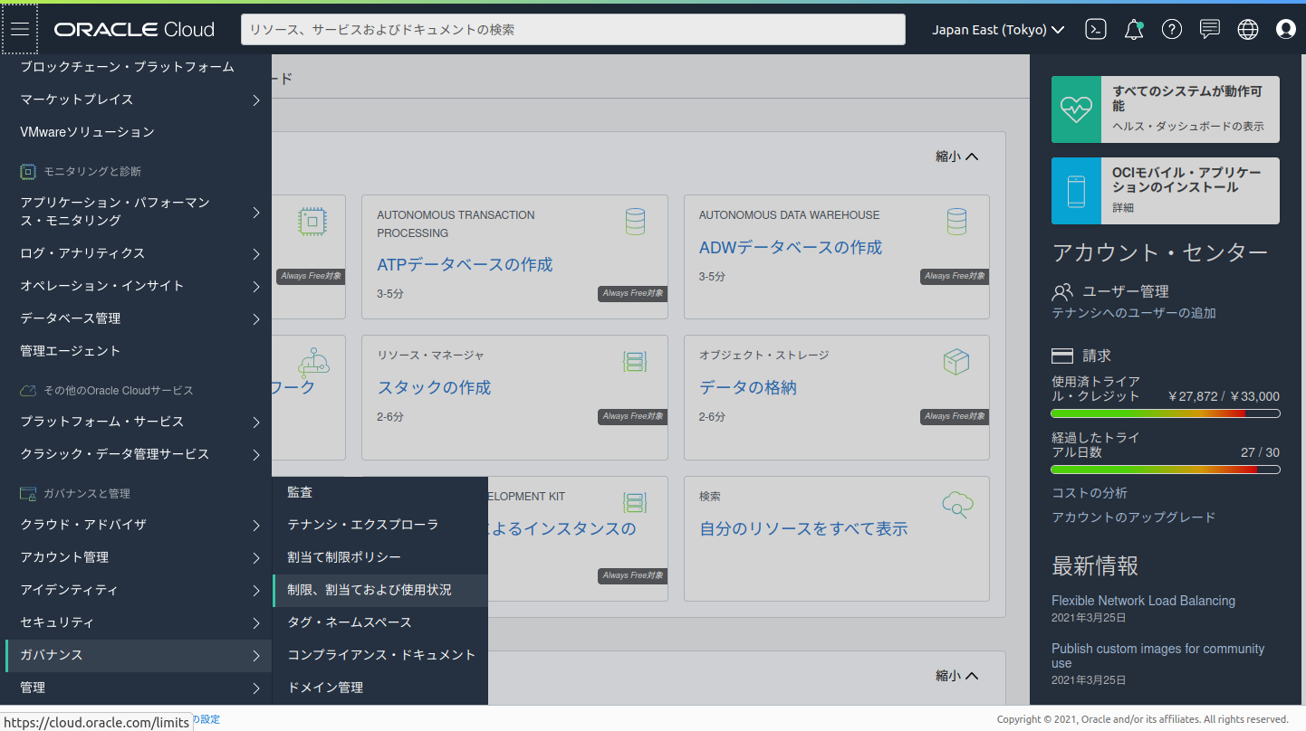Open the announcements bell icon
The width and height of the screenshot is (1306, 731).
[x=1134, y=30]
